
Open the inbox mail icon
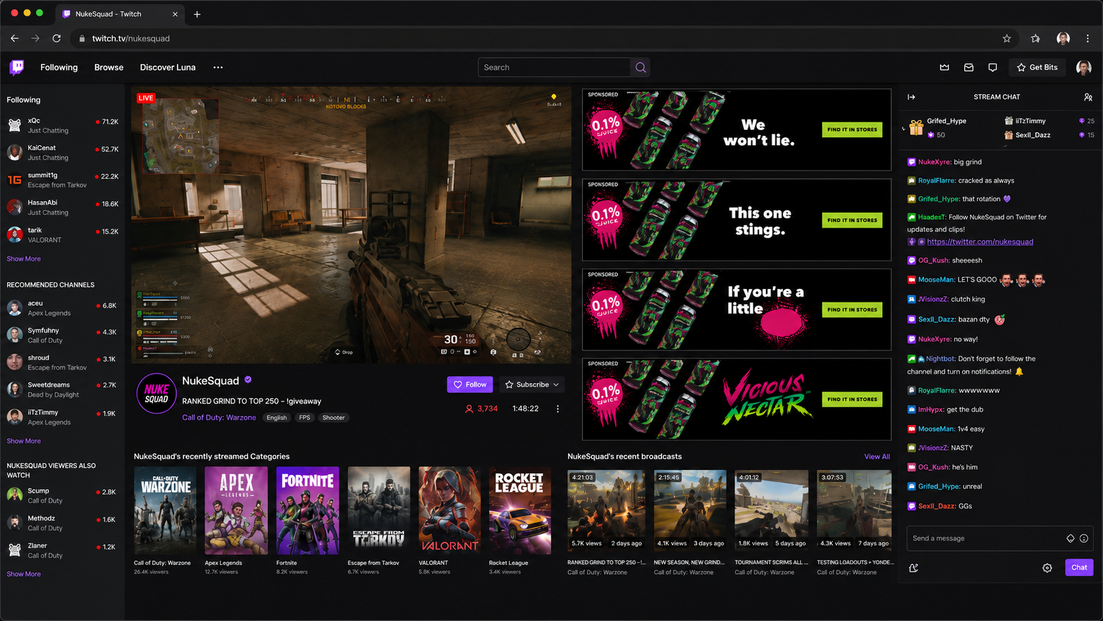coord(968,67)
